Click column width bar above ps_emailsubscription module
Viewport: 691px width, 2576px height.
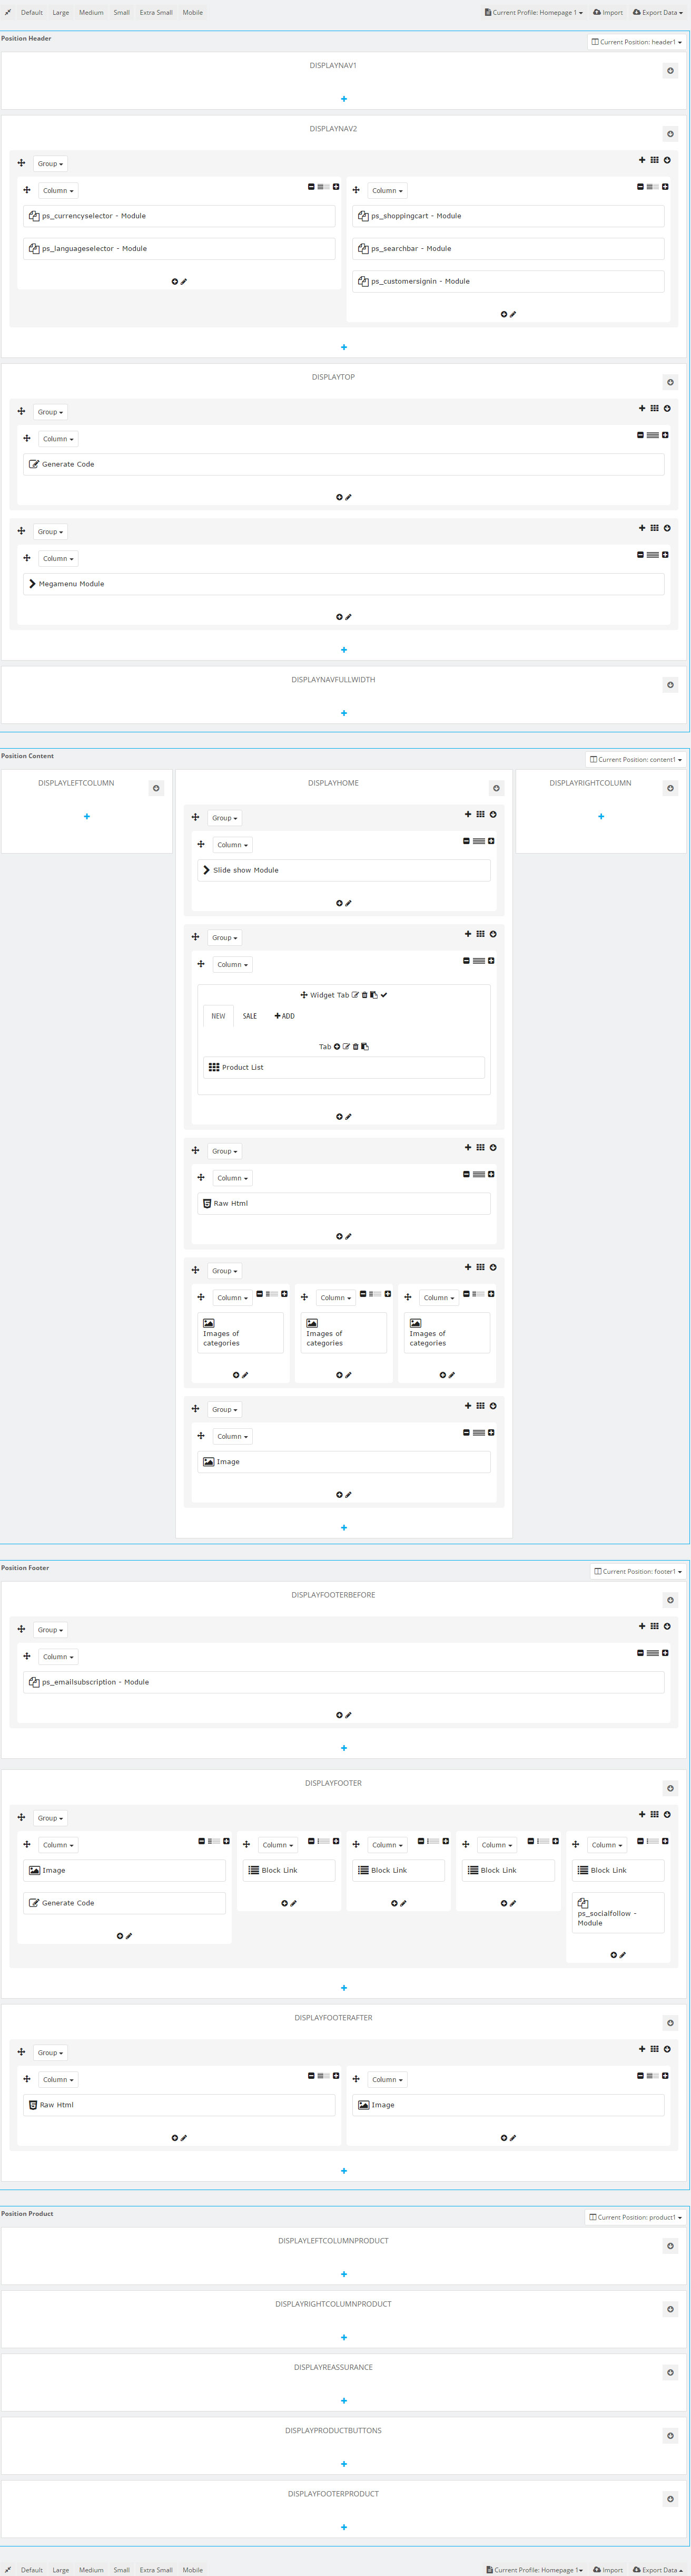pyautogui.click(x=652, y=1653)
